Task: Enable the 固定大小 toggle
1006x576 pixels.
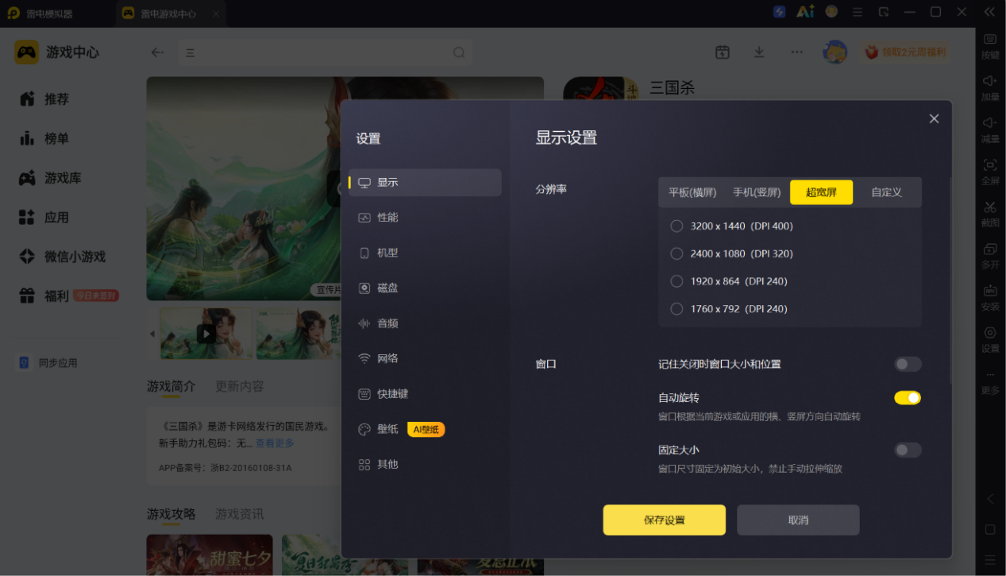Action: [908, 450]
